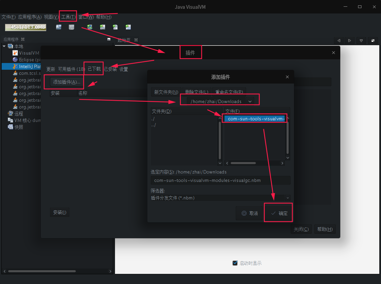This screenshot has height=284, width=381.
Task: Click file list horizontal scroll left arrow
Action: point(227,163)
